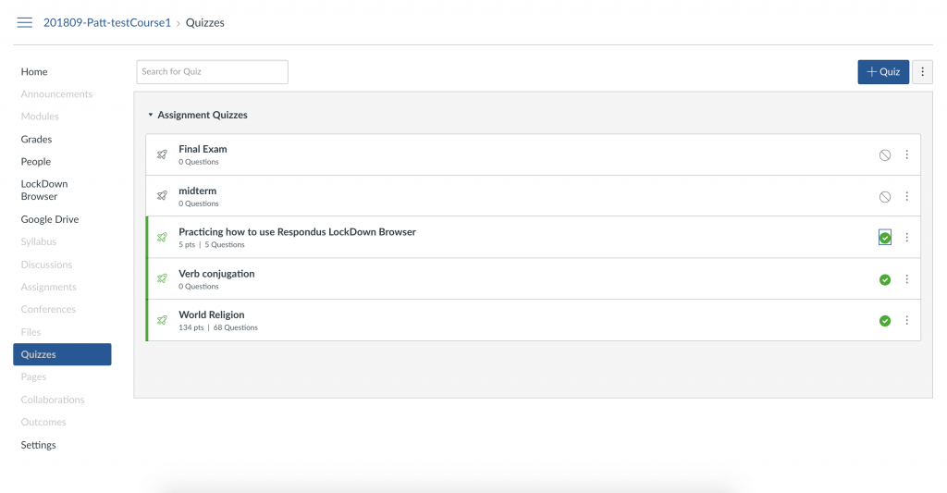Open the three-dot options menu next to +Quiz
The height and width of the screenshot is (493, 947).
[x=922, y=72]
